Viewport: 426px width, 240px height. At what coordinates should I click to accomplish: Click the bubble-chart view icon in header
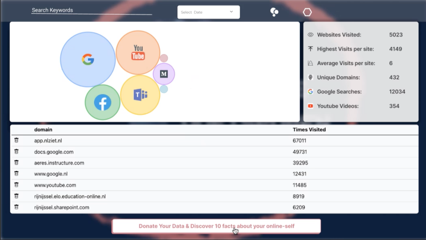[x=274, y=12]
